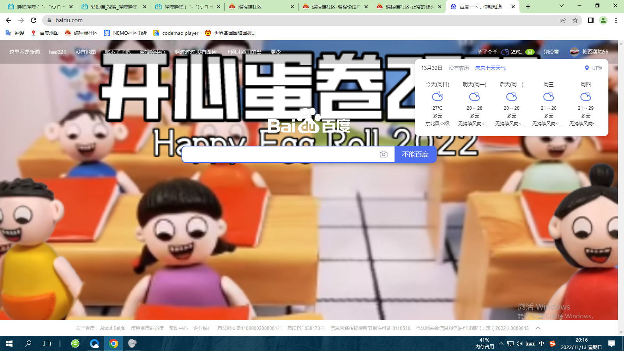
Task: Open the Windows notification center
Action: 612,344
